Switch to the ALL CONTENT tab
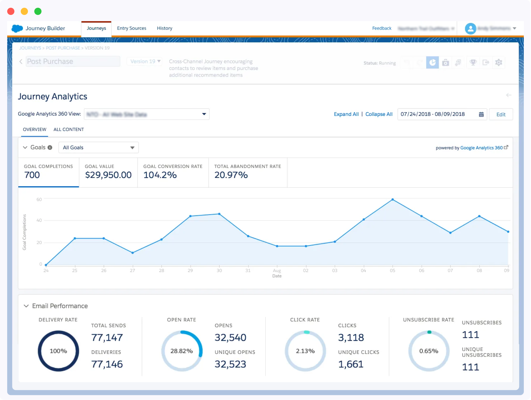This screenshot has width=531, height=400. 69,129
